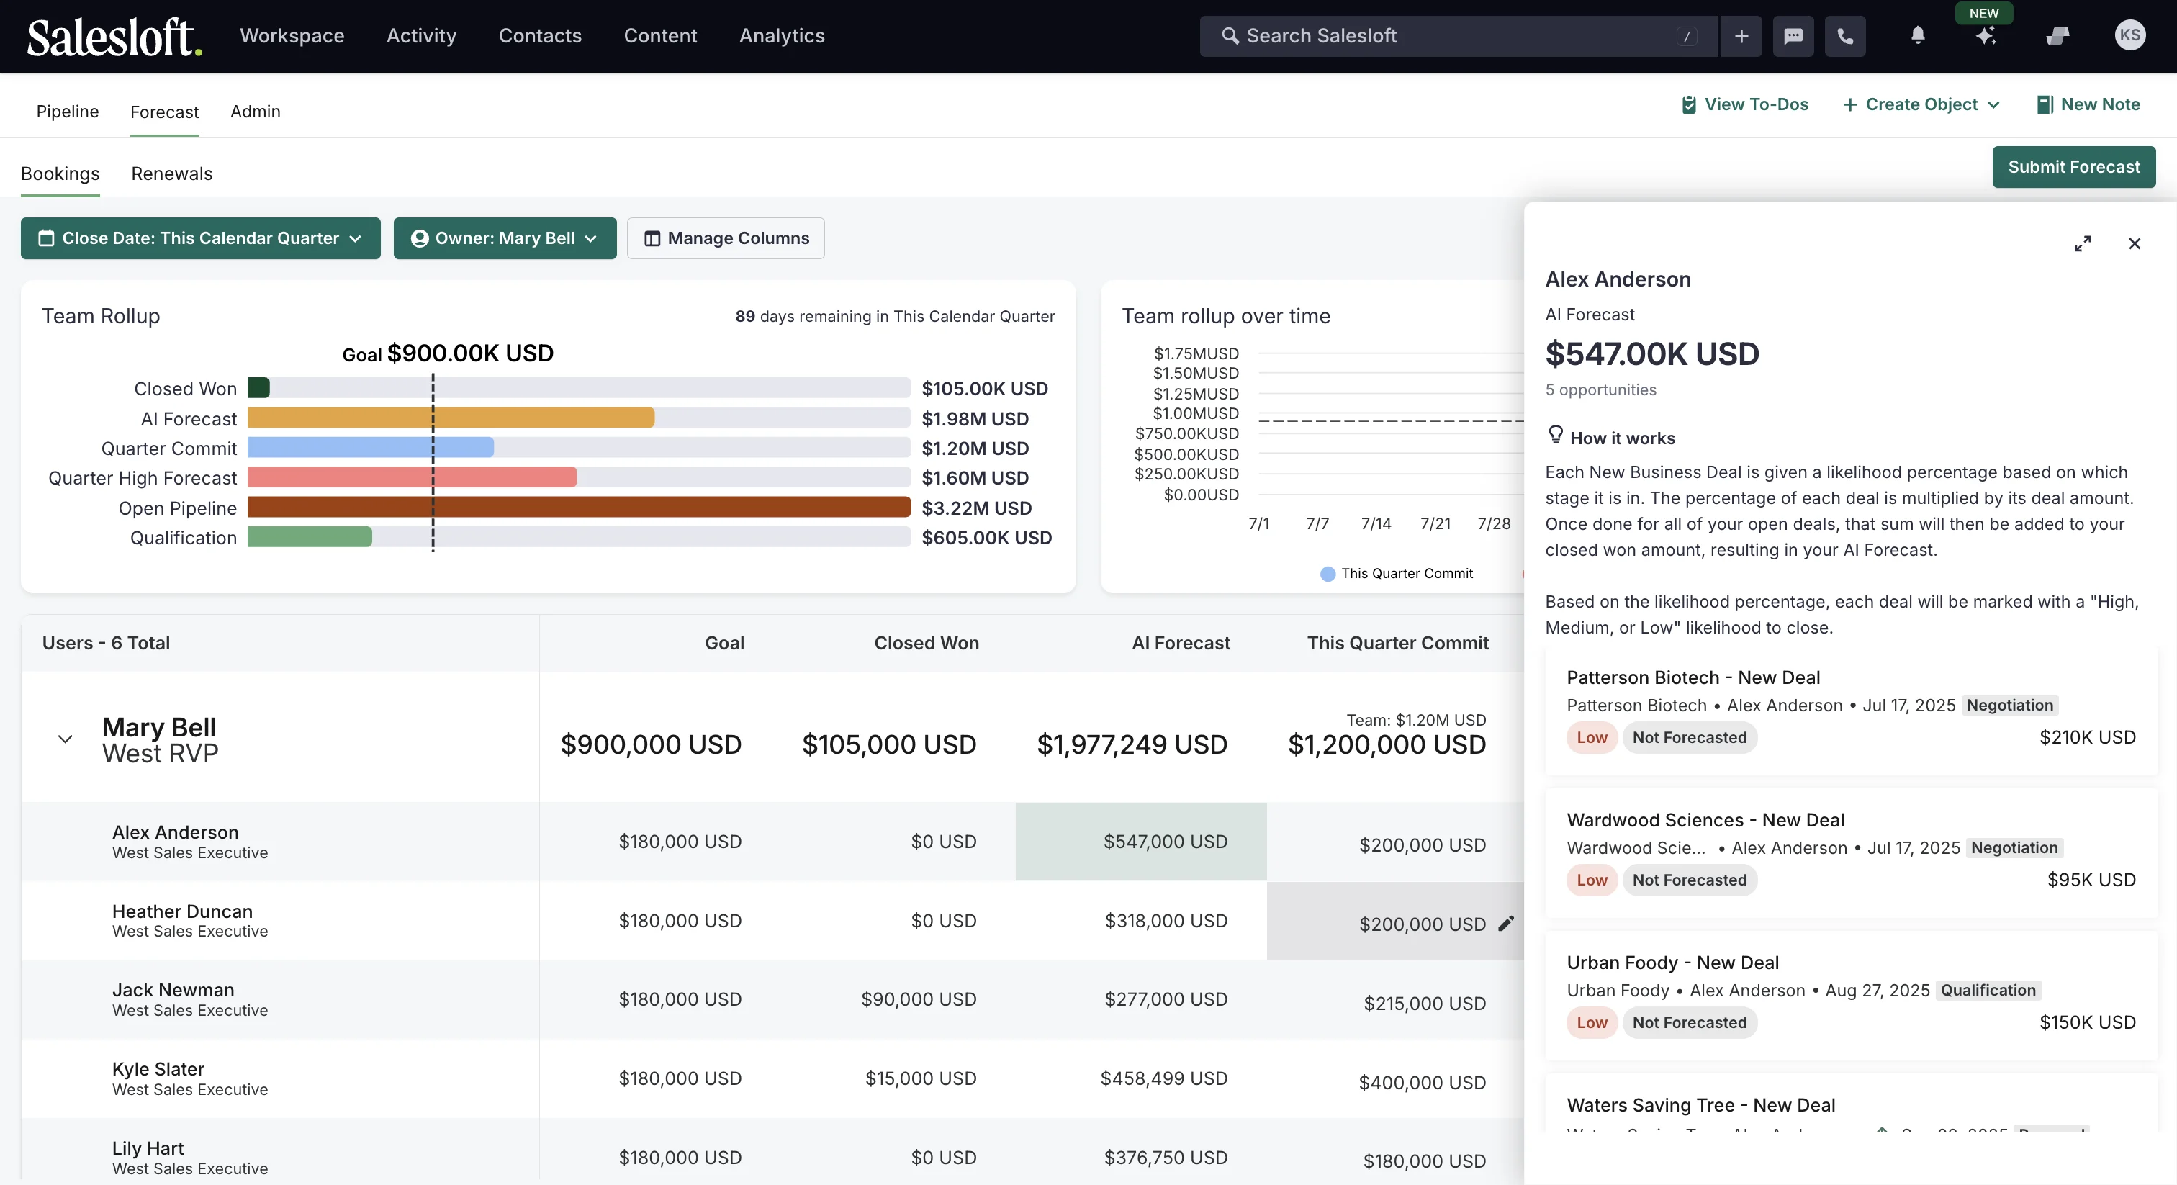Image resolution: width=2177 pixels, height=1185 pixels.
Task: Click Mary Bell's $1,977,249 AI Forecast value
Action: 1132,744
